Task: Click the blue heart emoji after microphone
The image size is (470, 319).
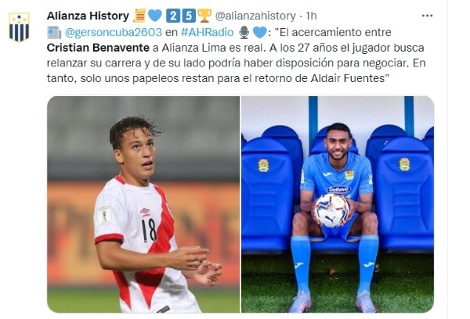Action: click(x=260, y=32)
